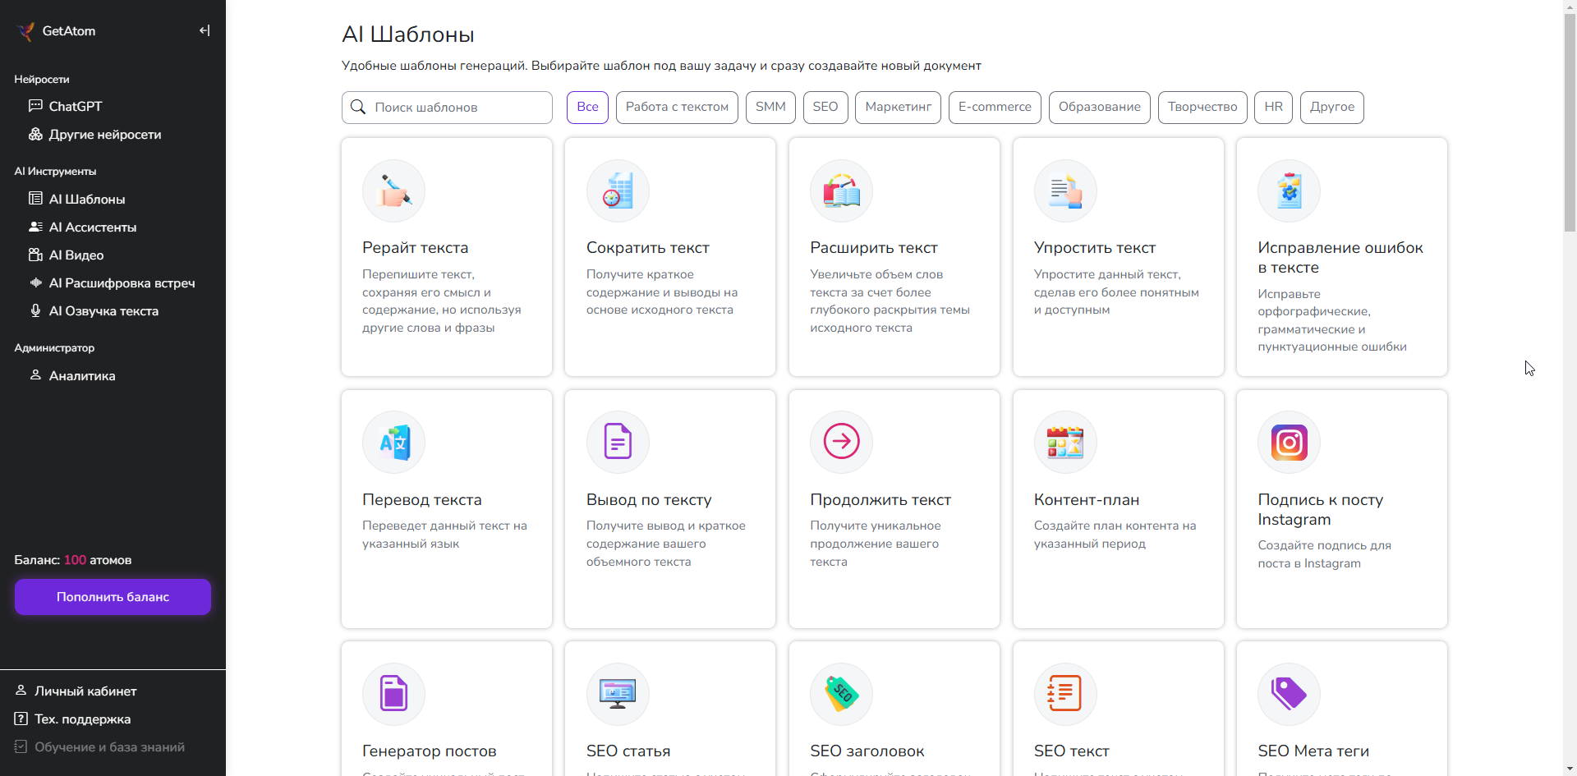Click the SEO заголовок tag icon
The height and width of the screenshot is (776, 1577).
(841, 694)
